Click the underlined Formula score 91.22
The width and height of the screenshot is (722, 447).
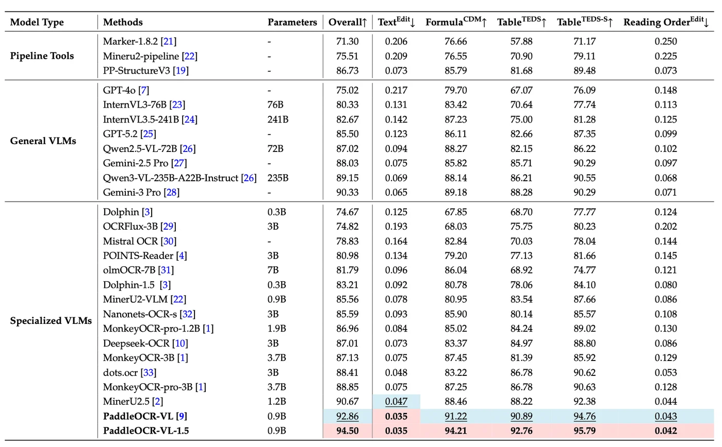(455, 416)
